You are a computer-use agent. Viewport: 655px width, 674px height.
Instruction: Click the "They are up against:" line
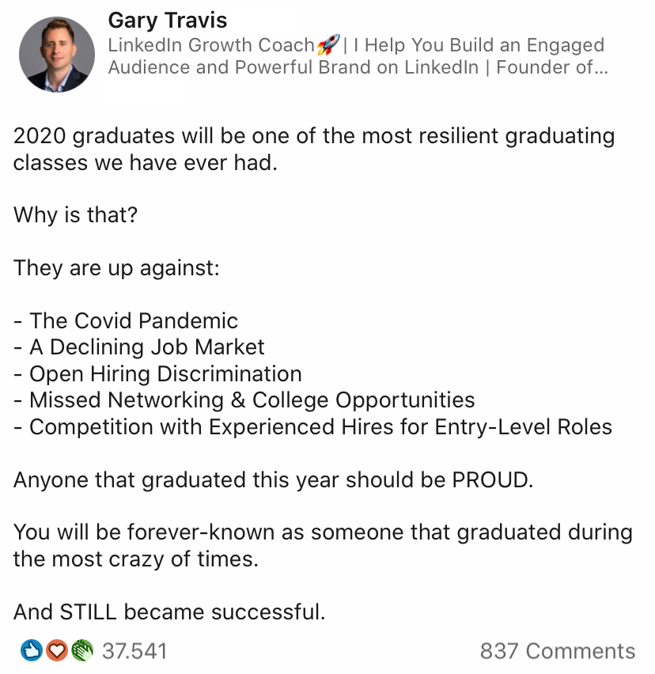pyautogui.click(x=116, y=267)
